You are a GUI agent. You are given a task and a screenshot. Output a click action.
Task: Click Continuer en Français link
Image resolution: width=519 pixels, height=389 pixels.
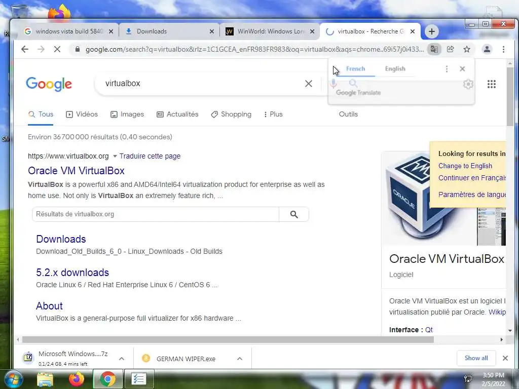tap(472, 178)
